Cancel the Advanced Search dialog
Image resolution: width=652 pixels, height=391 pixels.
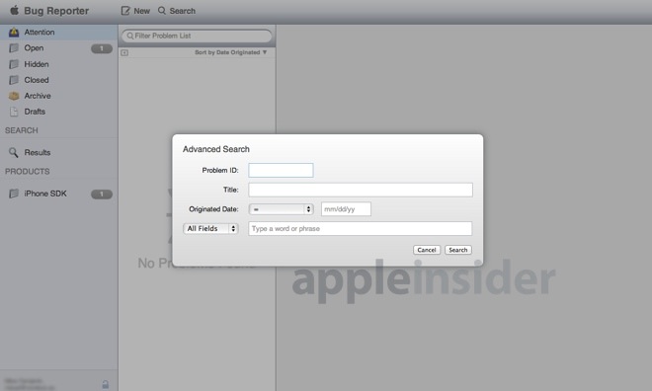427,250
